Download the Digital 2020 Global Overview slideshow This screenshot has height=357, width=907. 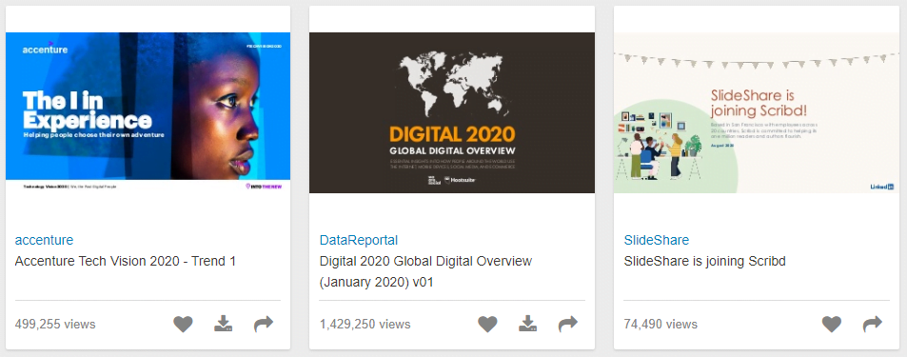click(x=527, y=324)
